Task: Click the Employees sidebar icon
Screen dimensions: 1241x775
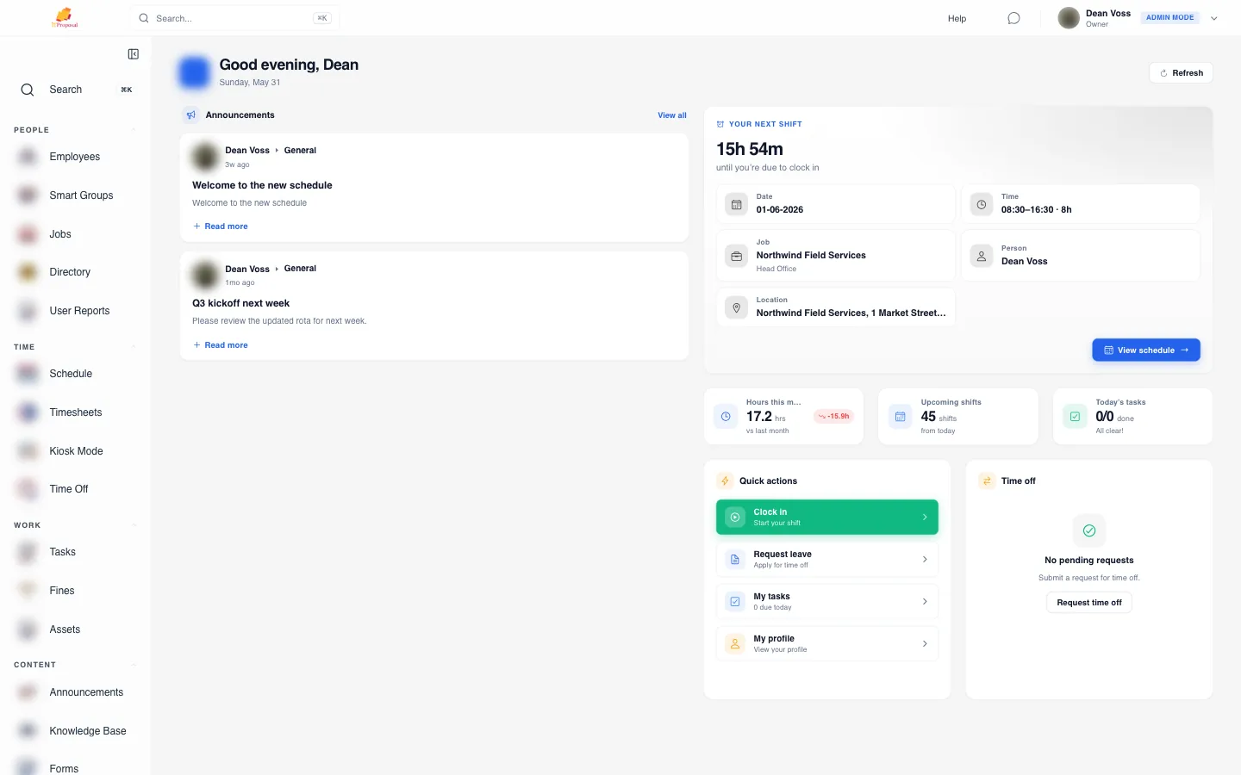Action: (x=28, y=157)
